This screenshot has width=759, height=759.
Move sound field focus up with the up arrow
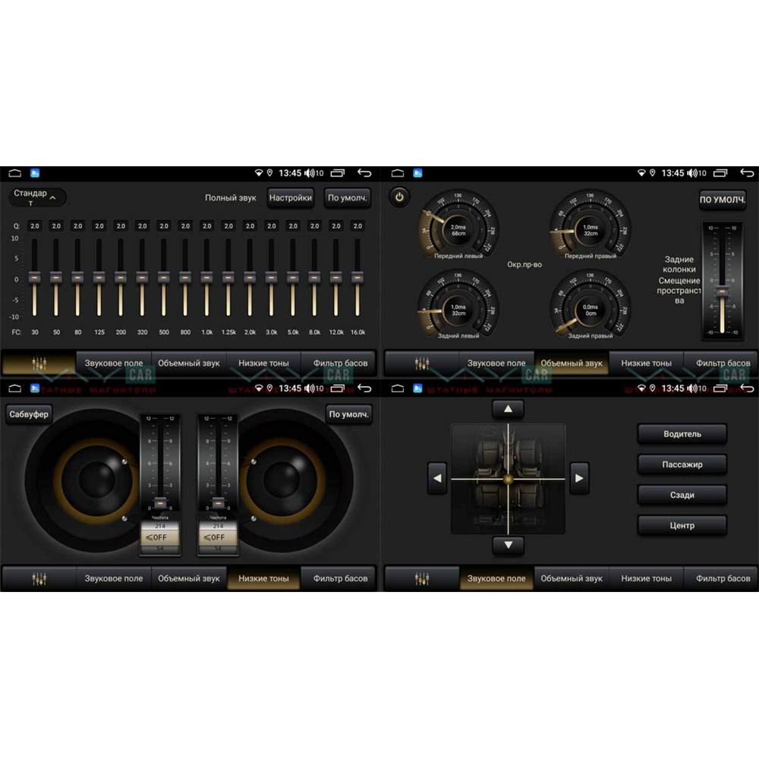pyautogui.click(x=508, y=408)
